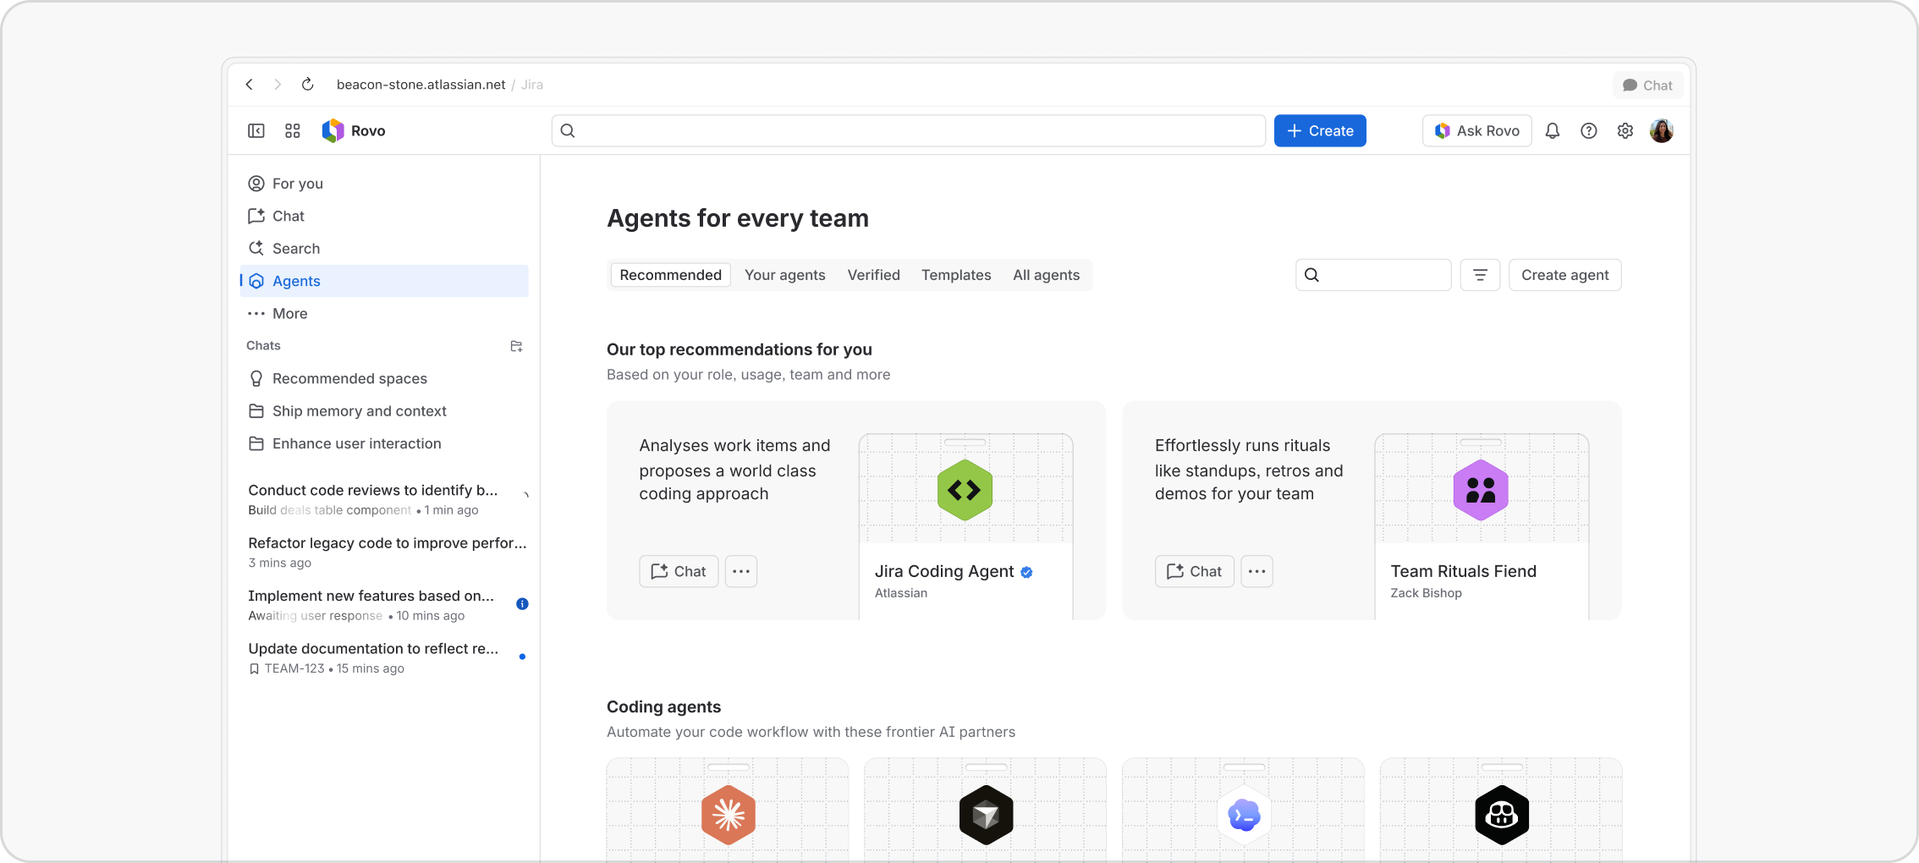Open the Chat button in the browser bar
Screen dimensions: 1919x863
click(x=1647, y=85)
